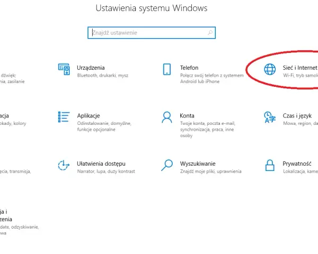
Task: Focus the Znajdź ustawienie search field
Action: click(x=152, y=33)
